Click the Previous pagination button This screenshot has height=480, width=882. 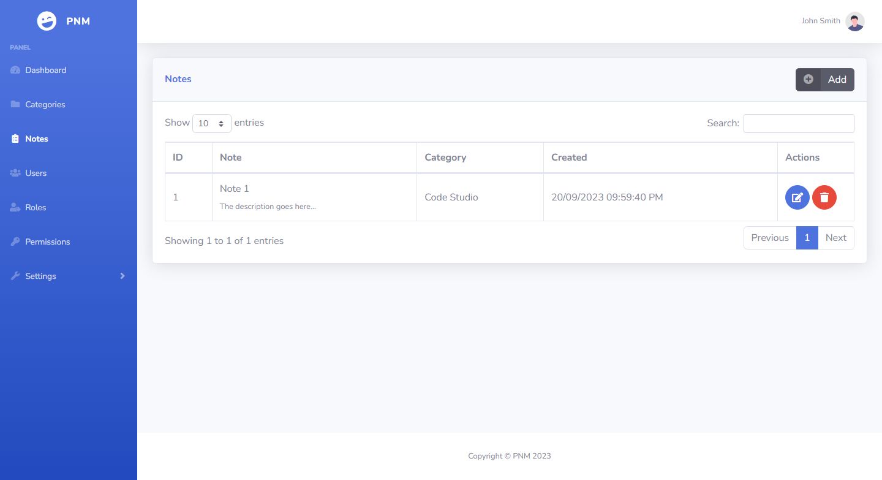coord(769,238)
